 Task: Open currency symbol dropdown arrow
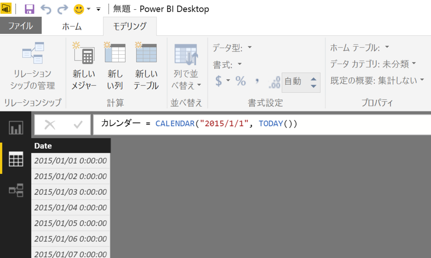228,80
